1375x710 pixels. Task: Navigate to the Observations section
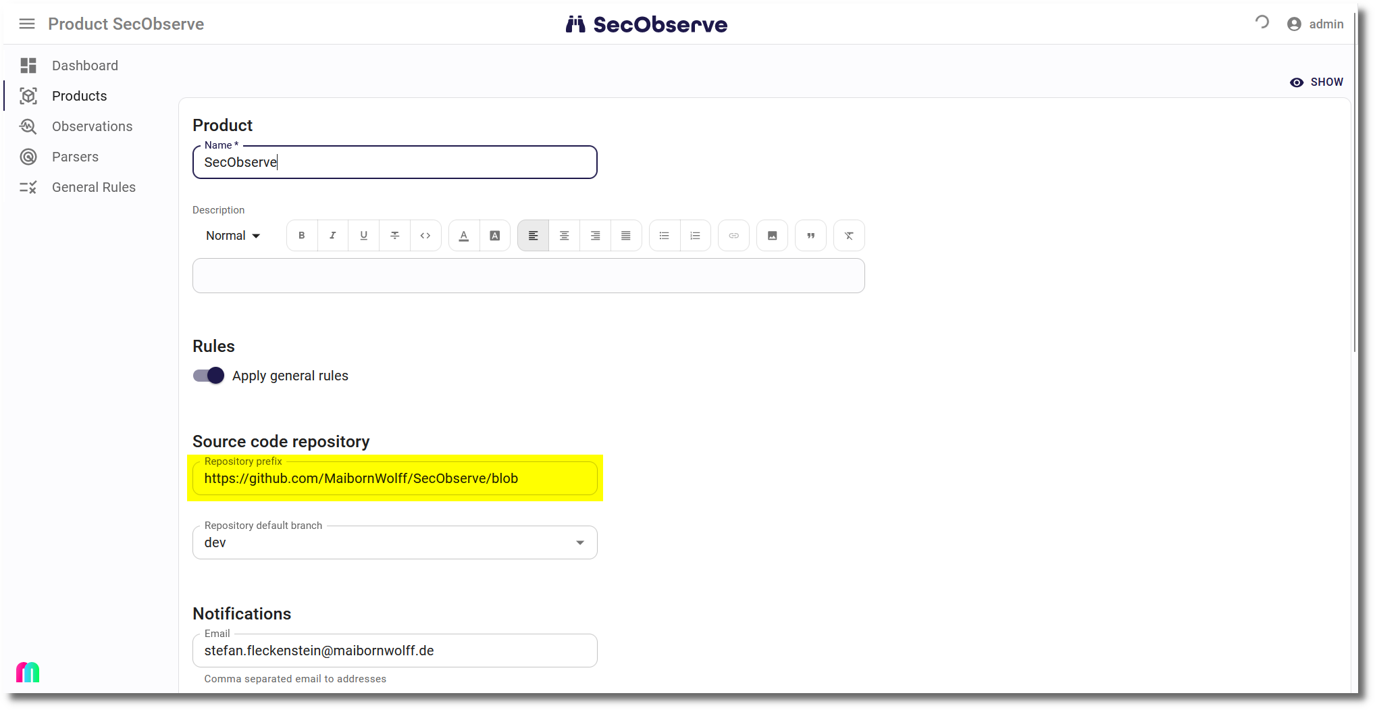click(92, 126)
